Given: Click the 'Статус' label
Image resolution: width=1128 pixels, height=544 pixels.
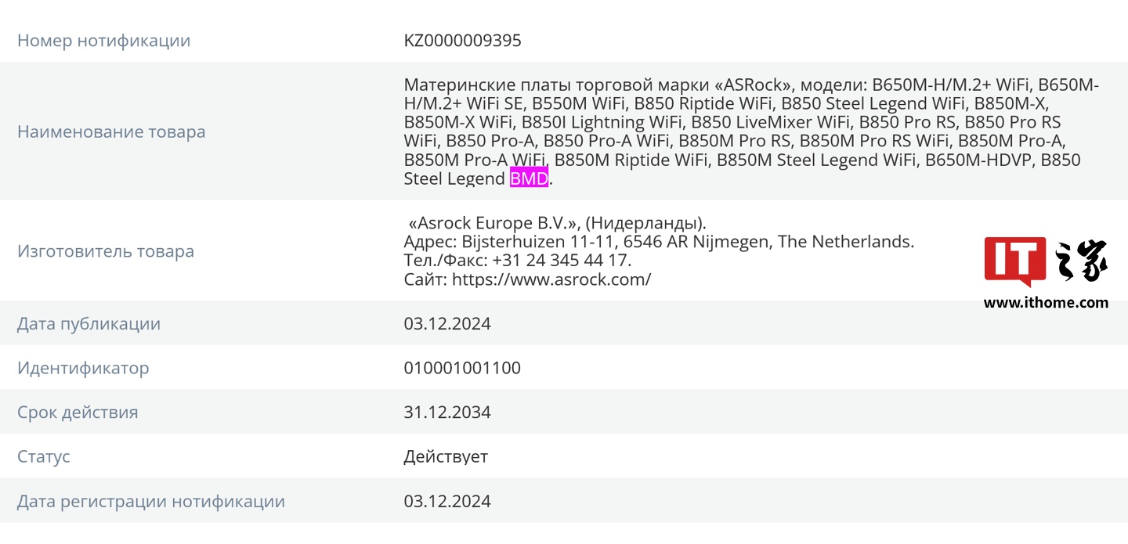Looking at the screenshot, I should (x=44, y=456).
